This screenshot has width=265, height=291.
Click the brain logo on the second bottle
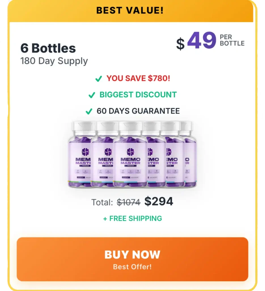click(x=108, y=152)
